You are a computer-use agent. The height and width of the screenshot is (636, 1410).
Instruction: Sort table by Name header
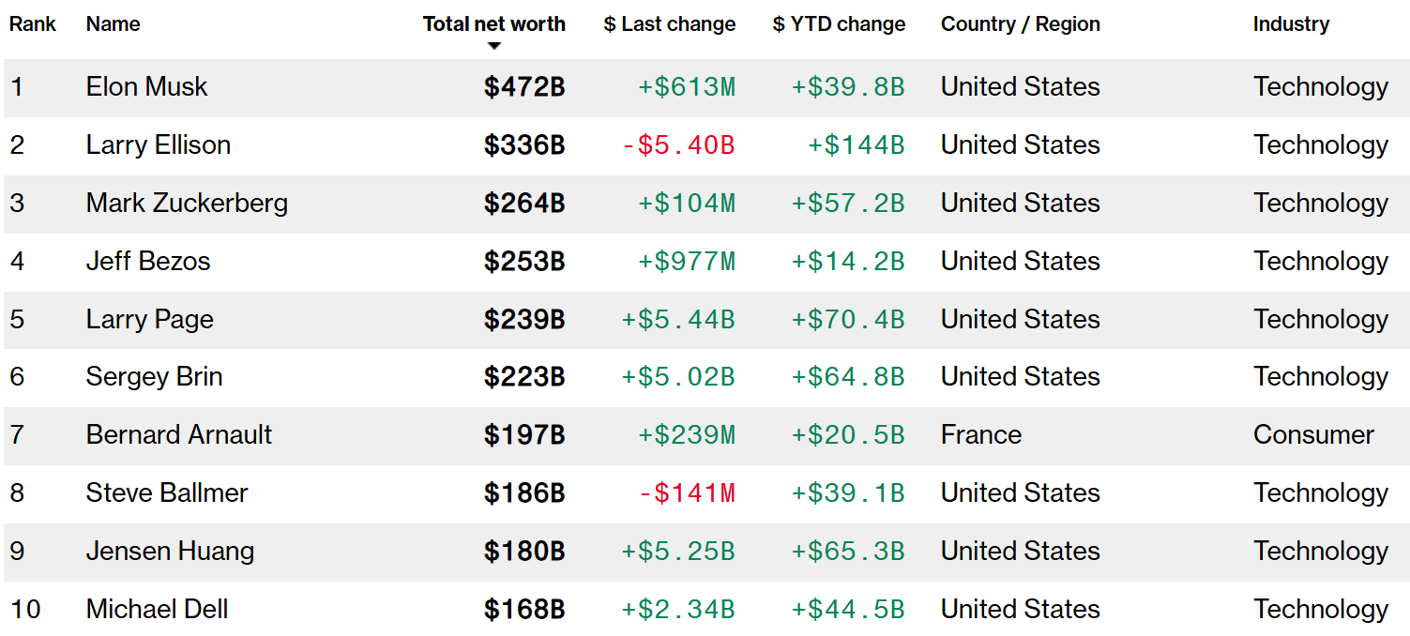(113, 24)
